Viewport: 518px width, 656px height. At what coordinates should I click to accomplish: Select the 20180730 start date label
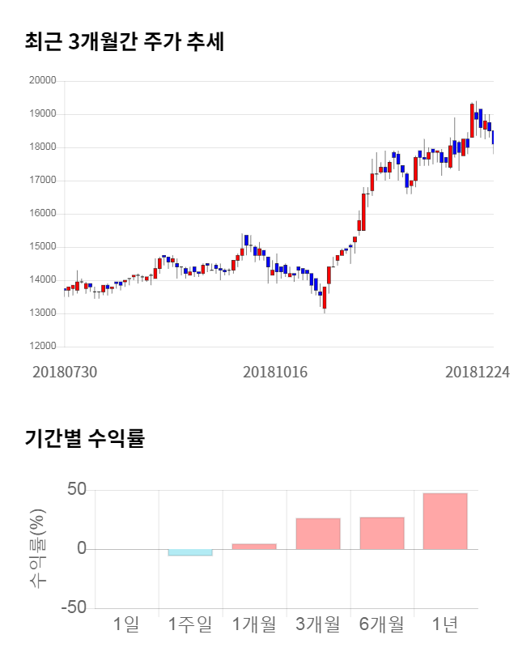[x=65, y=372]
